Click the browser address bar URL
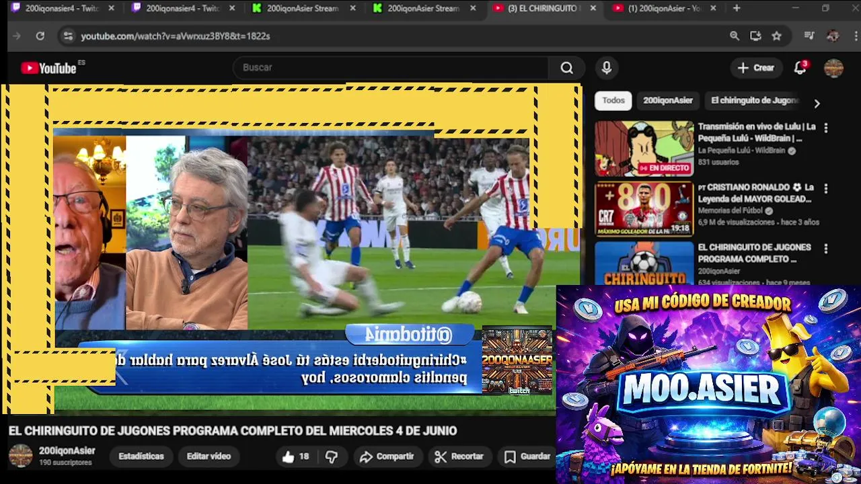This screenshot has height=484, width=861. coord(175,36)
